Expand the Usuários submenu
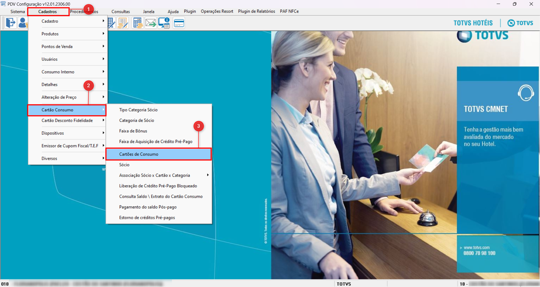 [68, 59]
